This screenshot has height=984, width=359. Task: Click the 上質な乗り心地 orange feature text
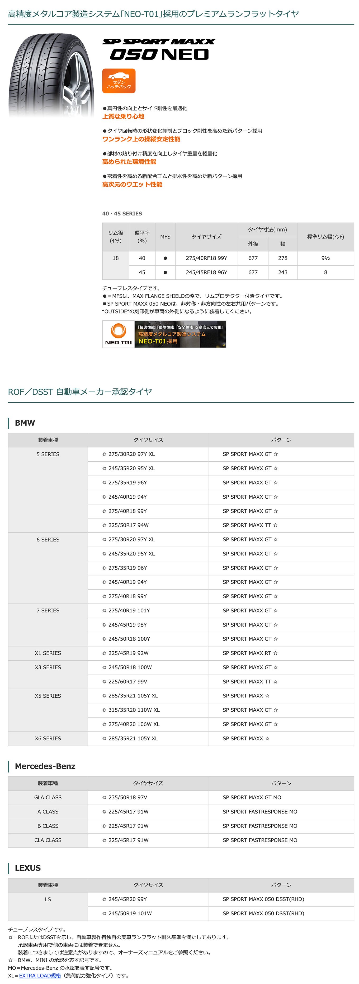[x=123, y=117]
